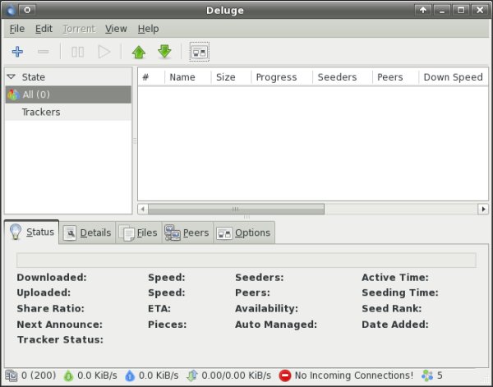Open the Options tab
The width and height of the screenshot is (493, 387).
243,233
